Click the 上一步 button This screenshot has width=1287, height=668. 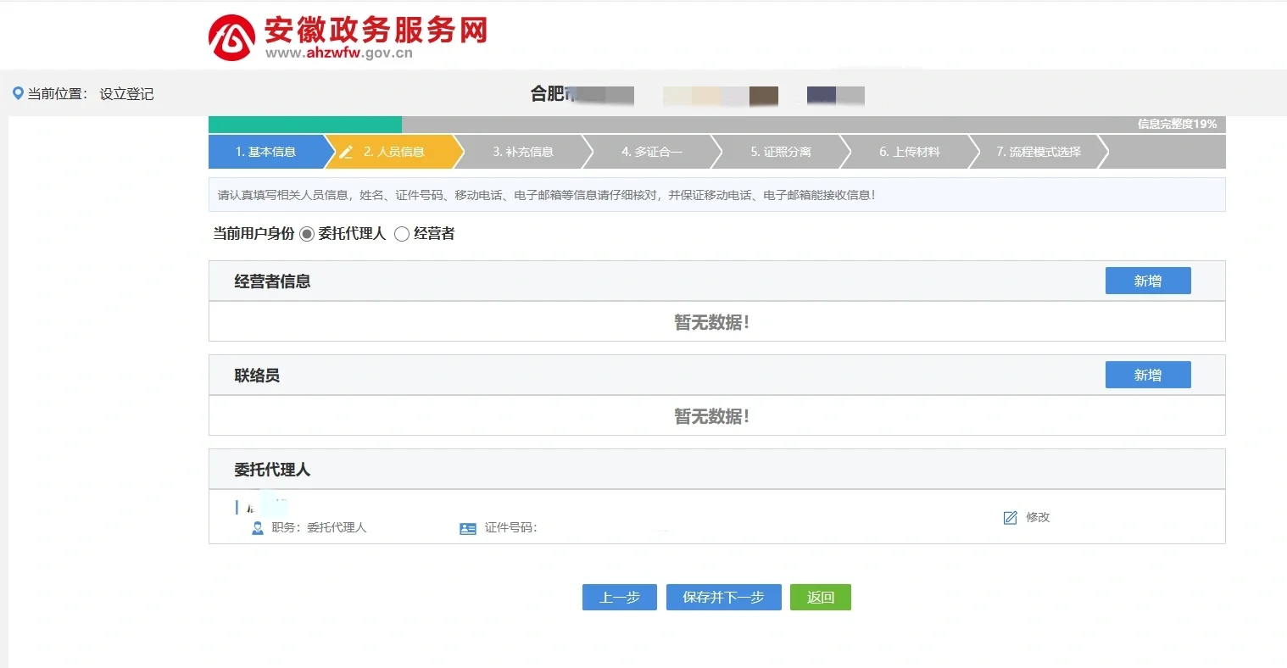[x=620, y=598]
